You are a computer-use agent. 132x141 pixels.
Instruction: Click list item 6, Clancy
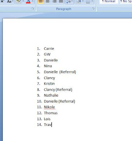pos(49,78)
